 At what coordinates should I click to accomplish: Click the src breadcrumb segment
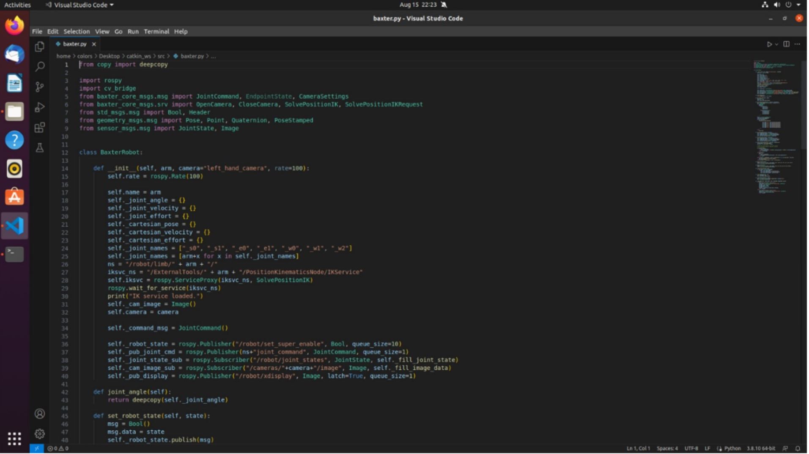[161, 56]
